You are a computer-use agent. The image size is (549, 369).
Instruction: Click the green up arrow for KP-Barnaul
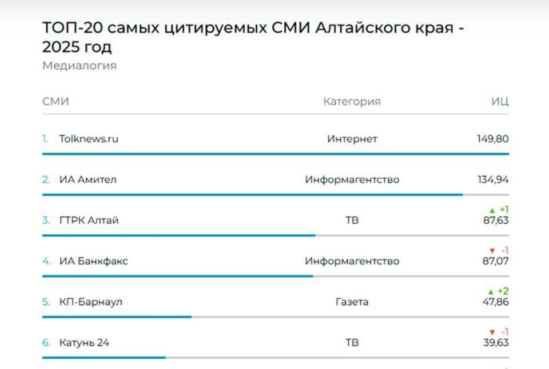pos(492,292)
